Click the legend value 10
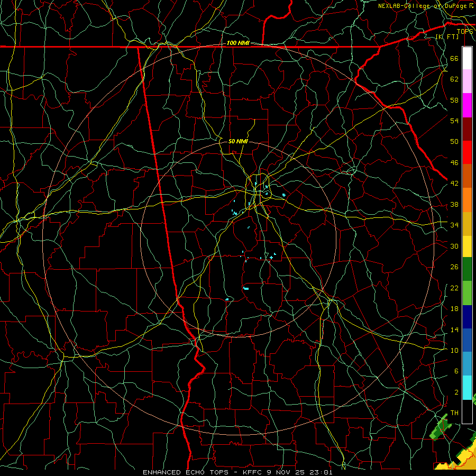This screenshot has width=476, height=476. coord(454,350)
